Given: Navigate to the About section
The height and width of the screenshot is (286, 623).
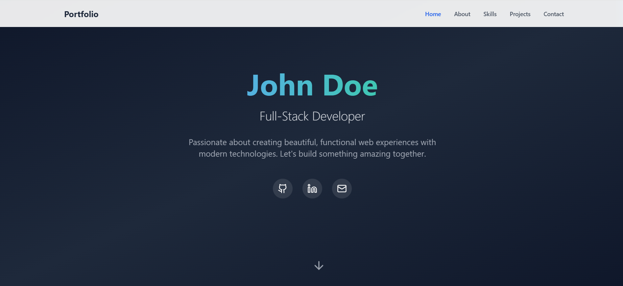Looking at the screenshot, I should click(x=462, y=14).
